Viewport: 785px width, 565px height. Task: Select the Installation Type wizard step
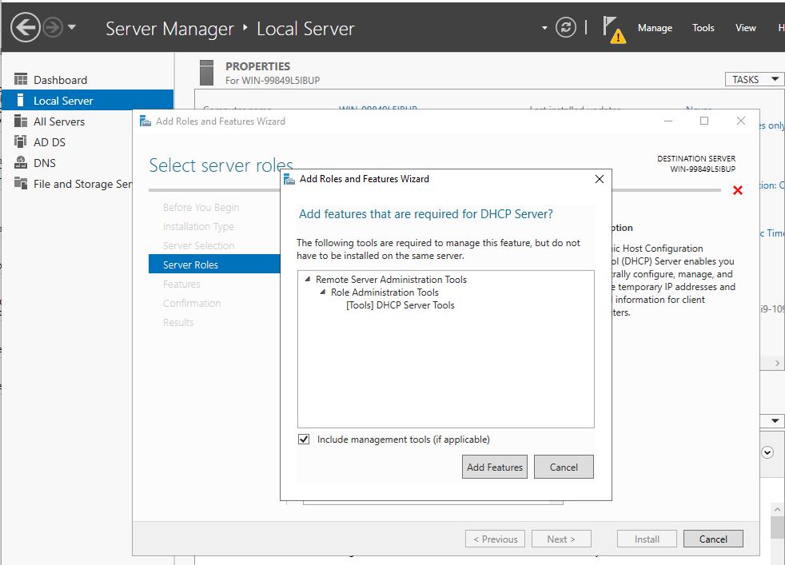(x=198, y=226)
